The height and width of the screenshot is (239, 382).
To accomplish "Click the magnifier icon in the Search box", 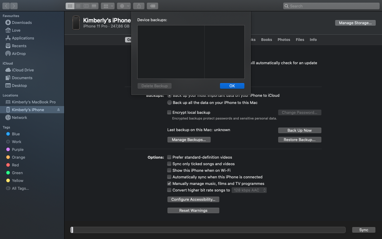I will click(x=287, y=6).
